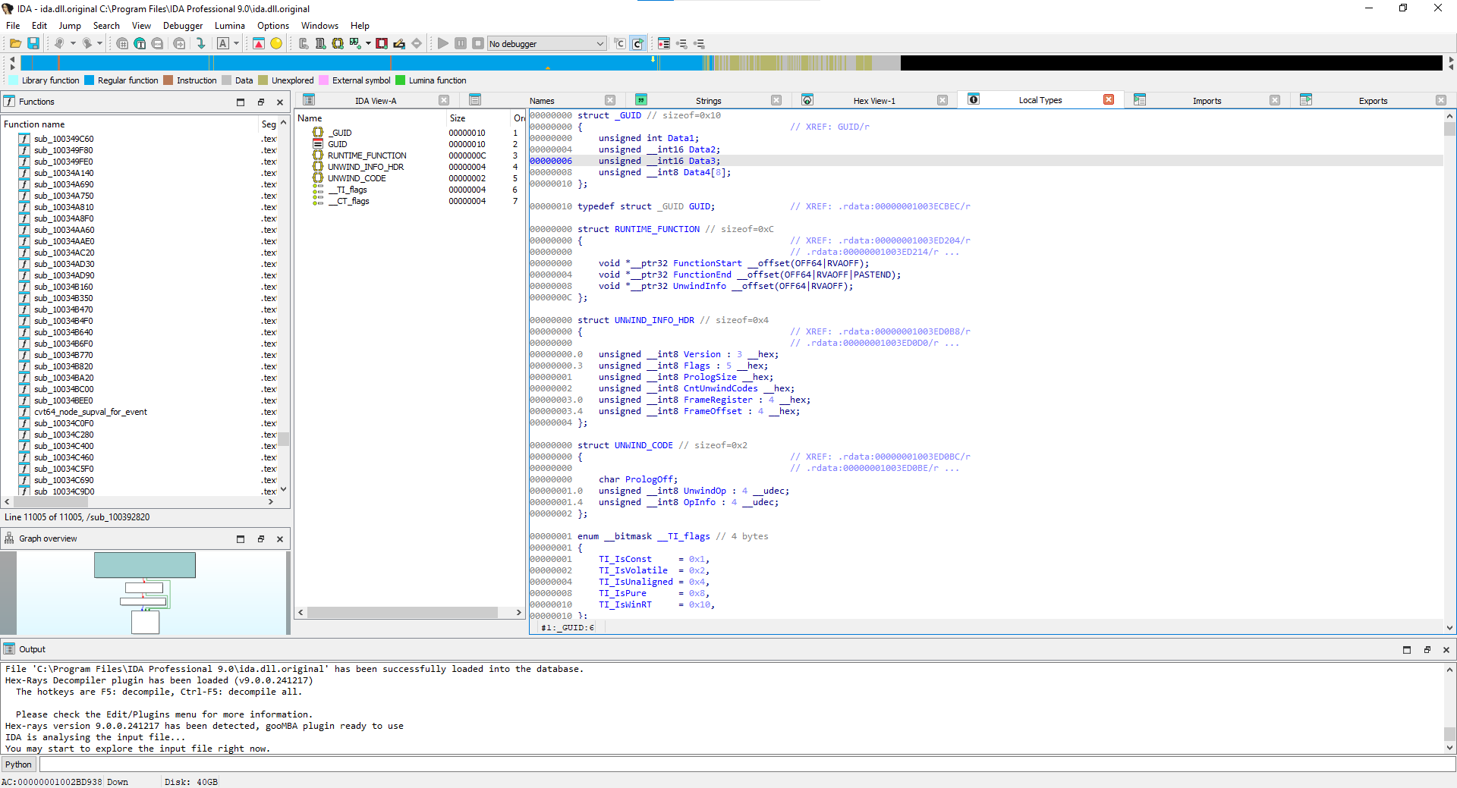Close the Strings tab
Image resolution: width=1457 pixels, height=788 pixels.
tap(776, 100)
